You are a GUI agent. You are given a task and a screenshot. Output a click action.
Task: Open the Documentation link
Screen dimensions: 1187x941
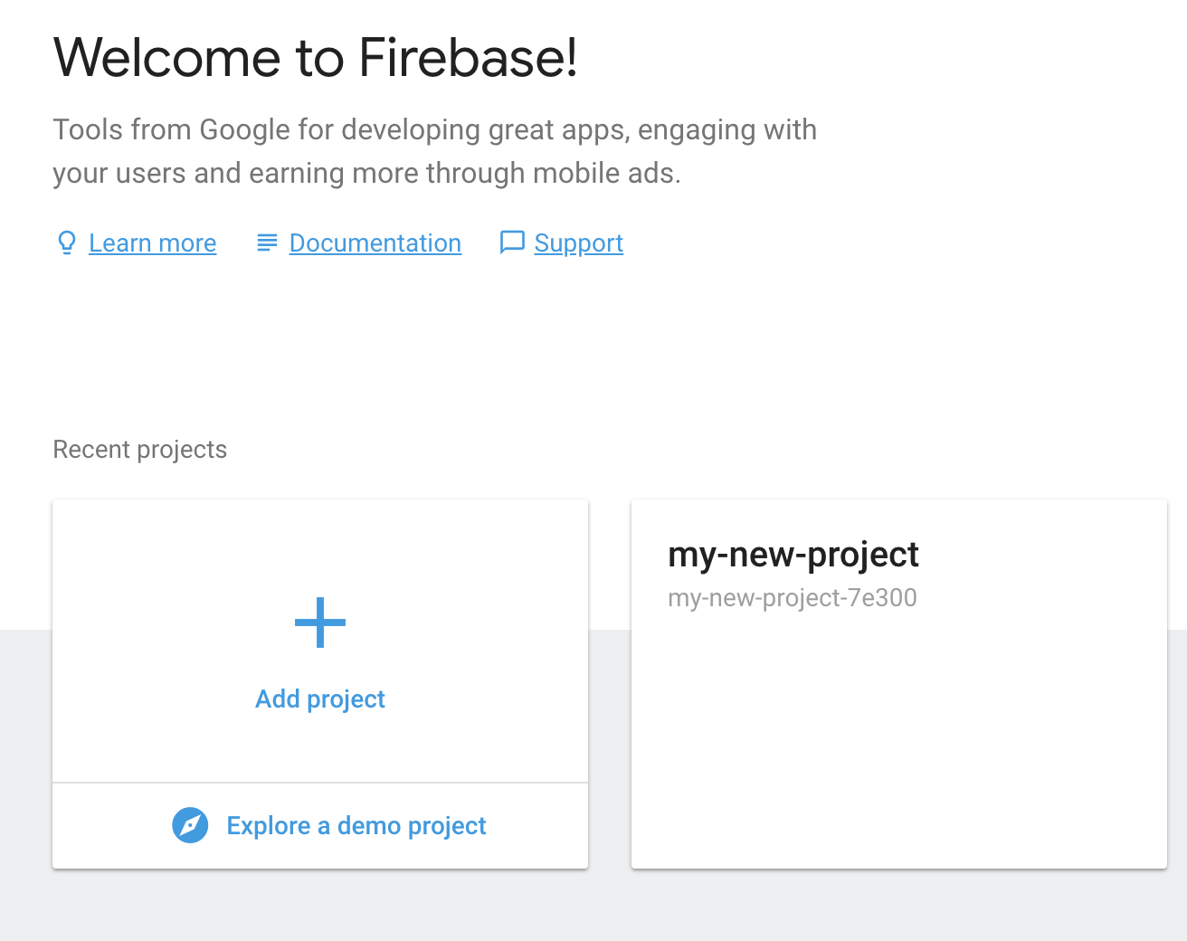[375, 243]
